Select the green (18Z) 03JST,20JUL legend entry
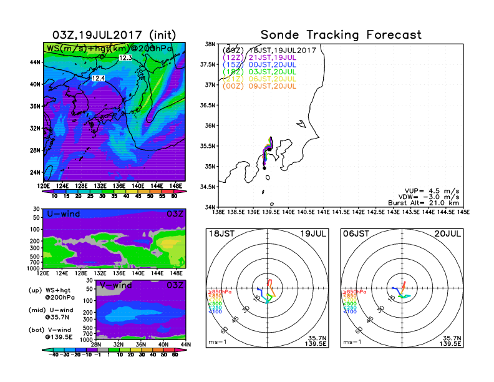 [259, 72]
